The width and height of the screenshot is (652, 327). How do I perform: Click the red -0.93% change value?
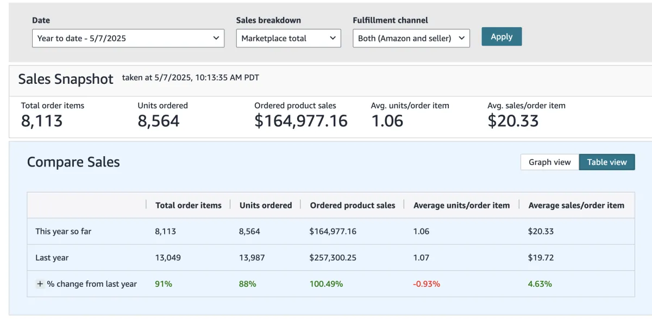pyautogui.click(x=427, y=284)
